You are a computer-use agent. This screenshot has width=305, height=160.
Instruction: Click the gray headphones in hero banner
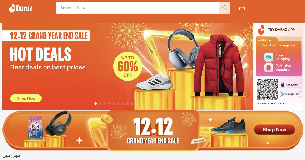pos(184,49)
